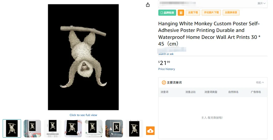Select the sixth thumbnail with framed poster lamp
The height and width of the screenshot is (140, 273).
pos(114,129)
